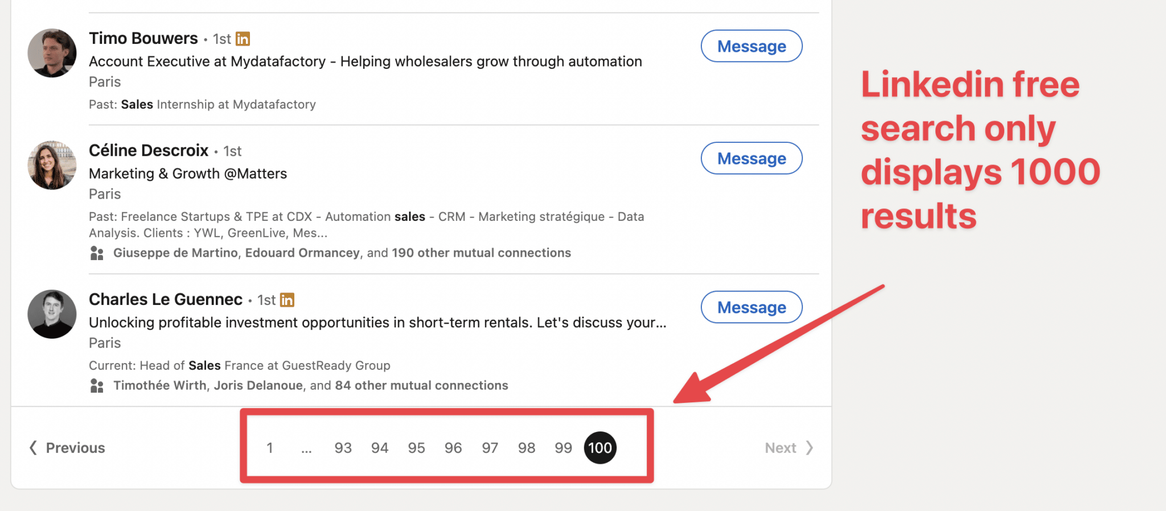
Task: Click the Next page chevron arrow
Action: click(810, 448)
